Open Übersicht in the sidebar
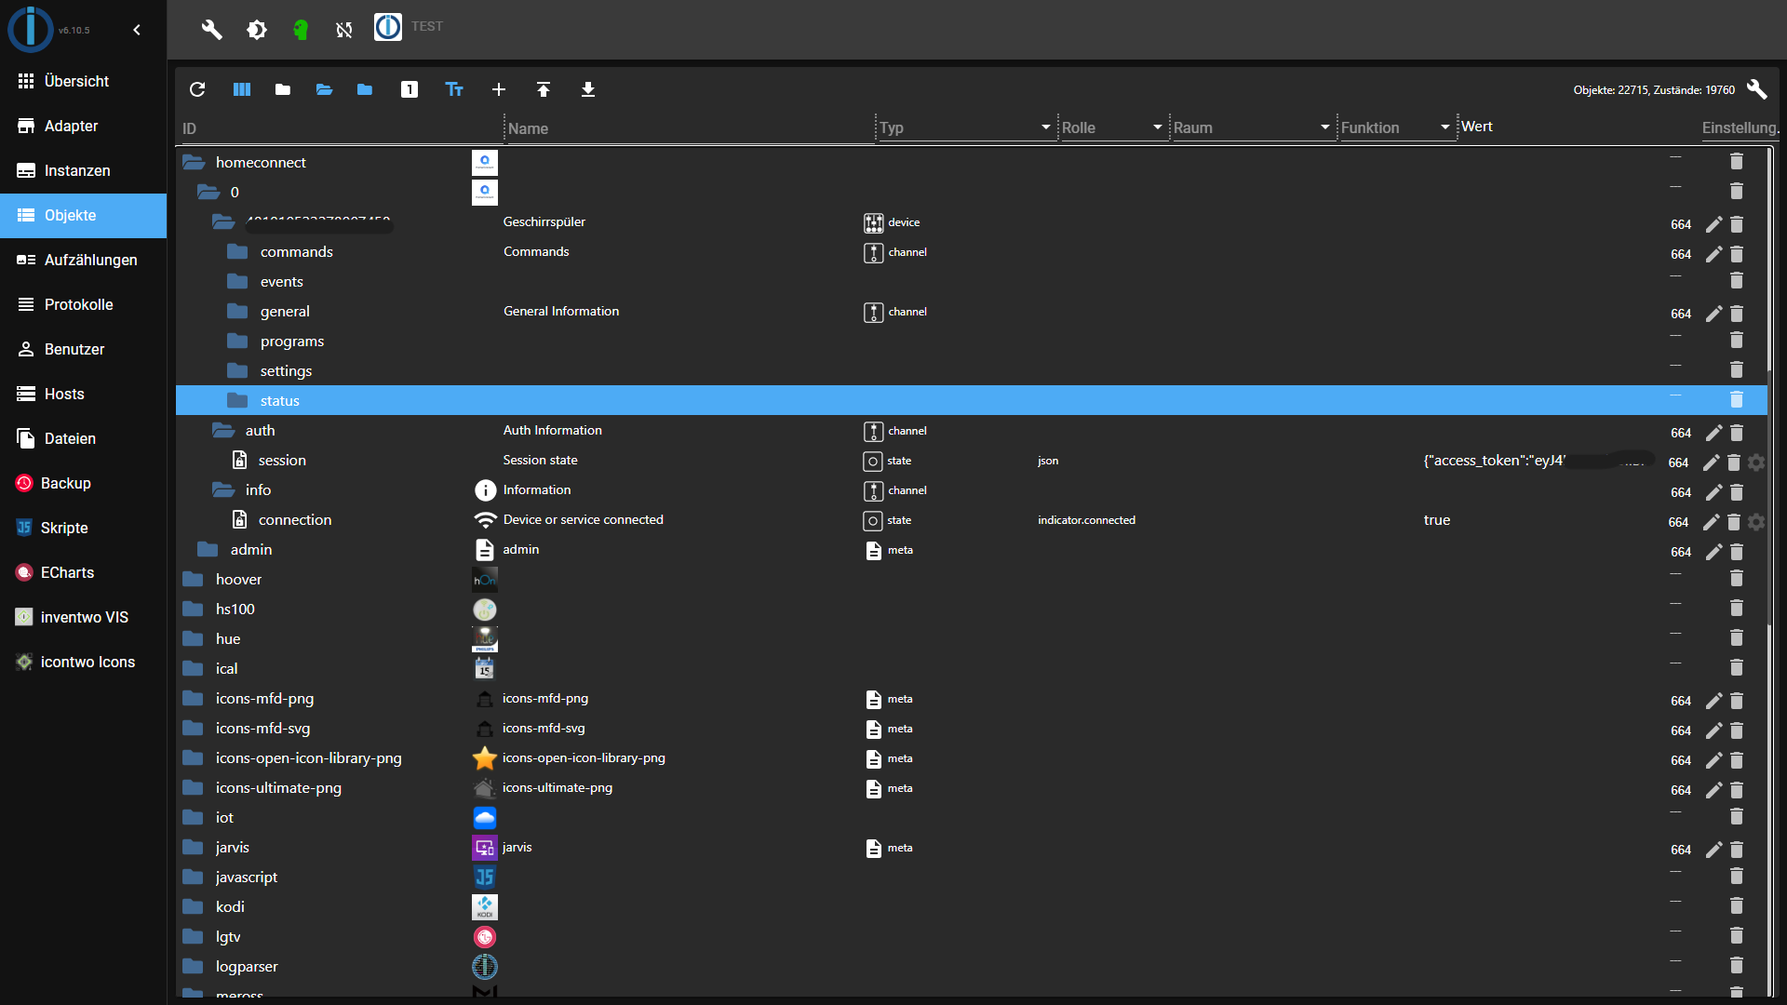 [84, 81]
